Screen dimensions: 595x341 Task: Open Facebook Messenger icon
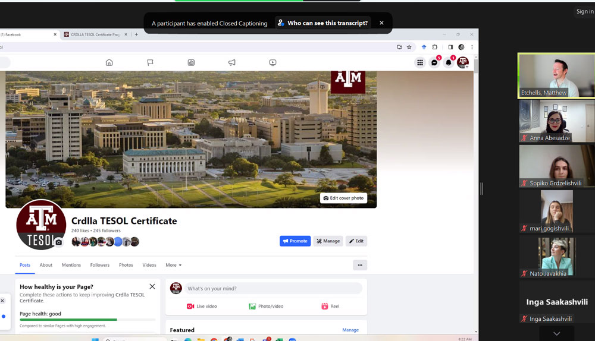tap(434, 62)
